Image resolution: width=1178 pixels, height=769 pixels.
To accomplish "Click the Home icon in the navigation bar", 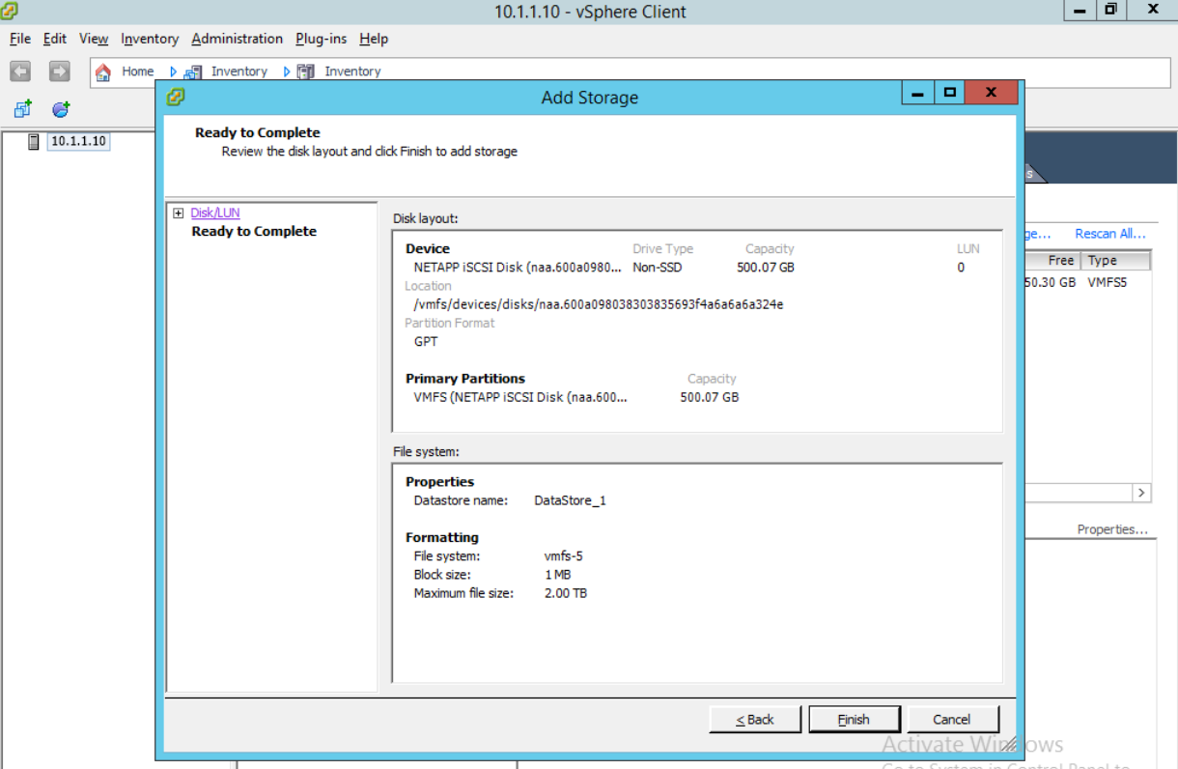I will click(x=103, y=71).
